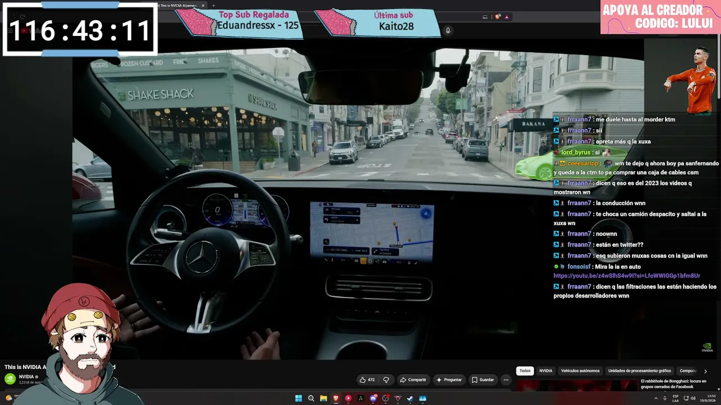Switch to Brave browser in taskbar

coord(336,398)
